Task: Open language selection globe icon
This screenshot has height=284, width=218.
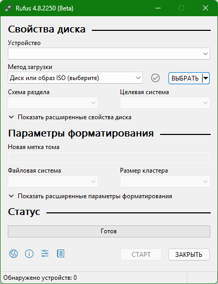Action: point(14,254)
